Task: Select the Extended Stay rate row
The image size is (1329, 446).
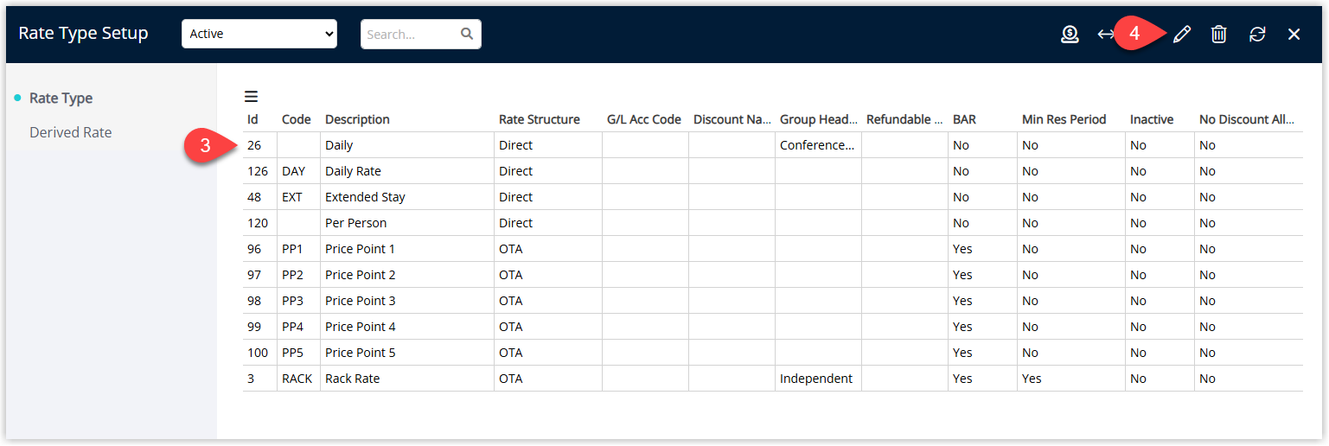Action: coord(772,197)
